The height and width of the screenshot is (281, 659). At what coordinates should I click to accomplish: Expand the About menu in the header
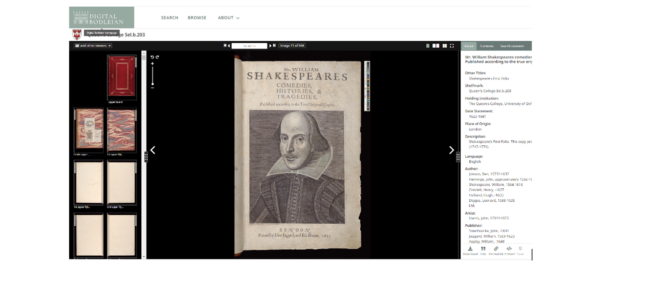229,18
